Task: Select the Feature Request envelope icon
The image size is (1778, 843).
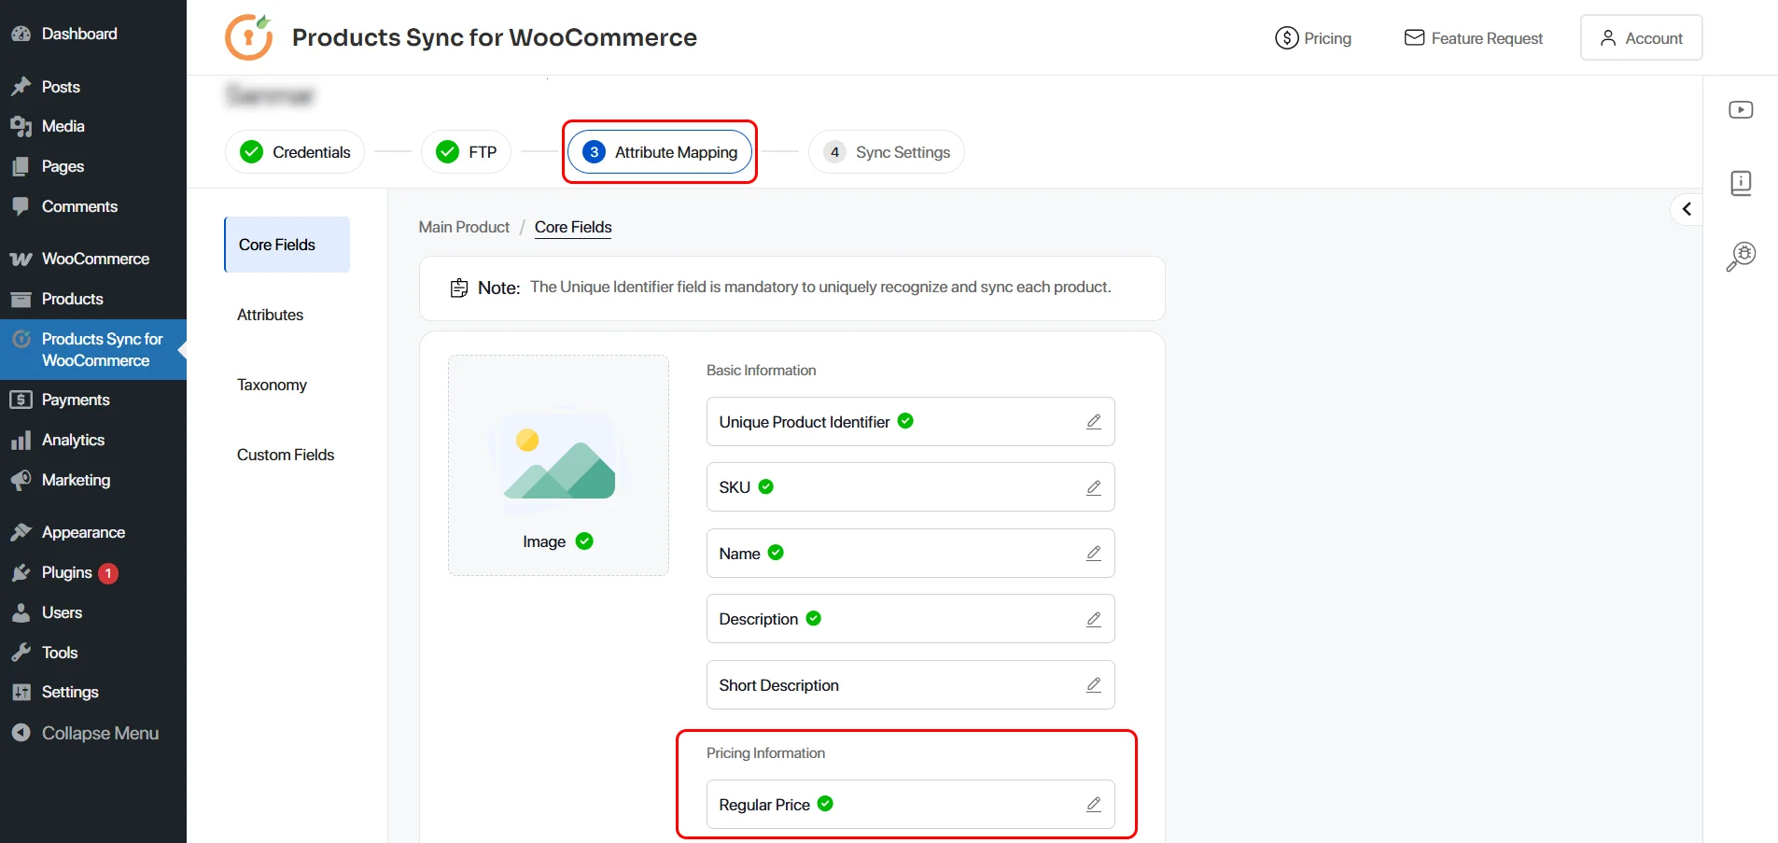Action: tap(1414, 37)
